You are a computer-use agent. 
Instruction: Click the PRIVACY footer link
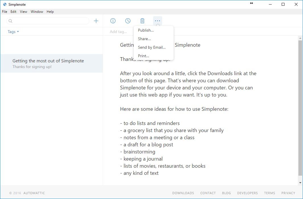pyautogui.click(x=288, y=193)
